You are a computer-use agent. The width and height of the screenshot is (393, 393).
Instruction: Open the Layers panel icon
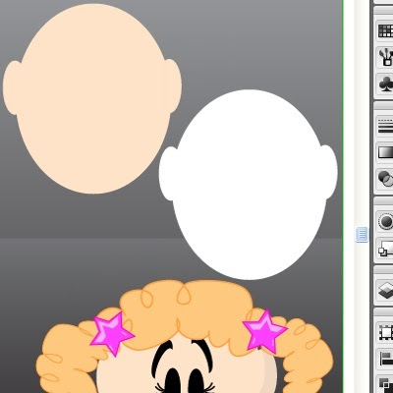tap(386, 290)
